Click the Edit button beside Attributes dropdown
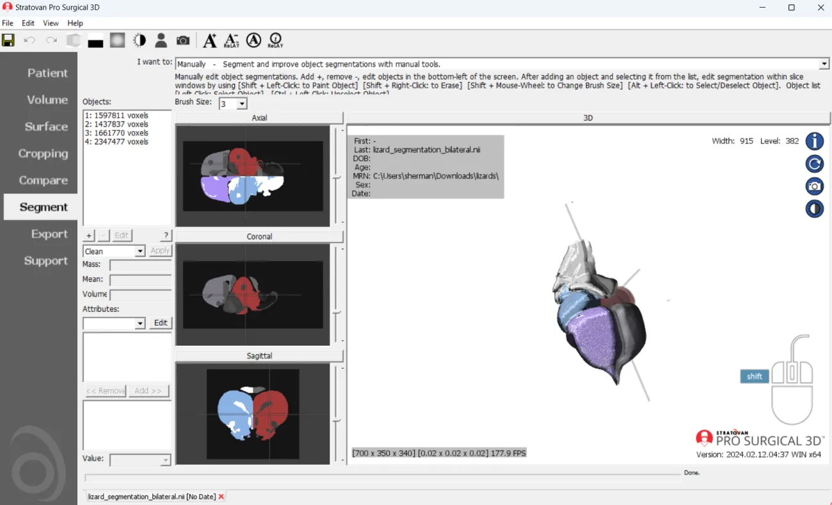The image size is (832, 505). click(161, 323)
